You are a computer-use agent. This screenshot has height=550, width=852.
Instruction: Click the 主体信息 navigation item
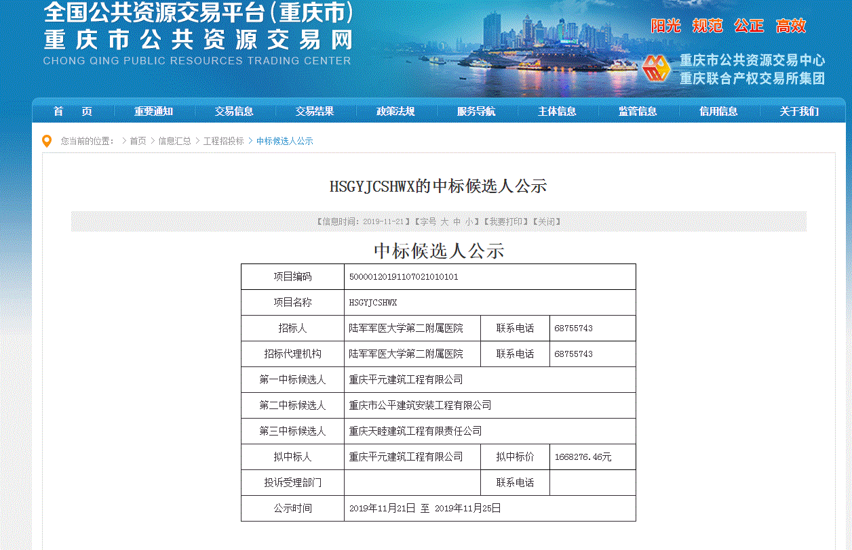(557, 112)
